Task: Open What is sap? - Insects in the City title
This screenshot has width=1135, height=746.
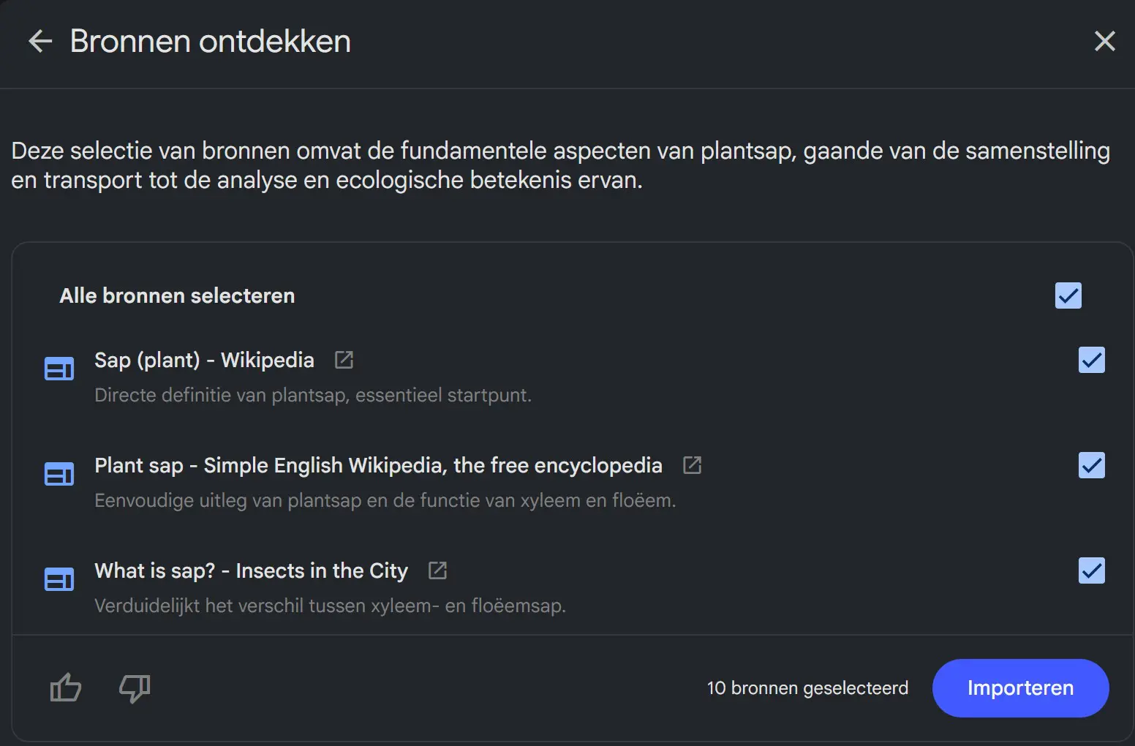Action: 251,570
